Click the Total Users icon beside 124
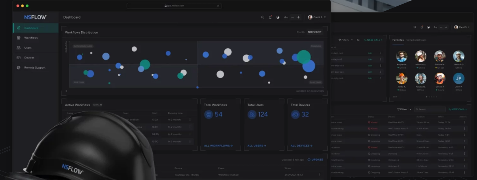This screenshot has width=477, height=180. coord(252,114)
